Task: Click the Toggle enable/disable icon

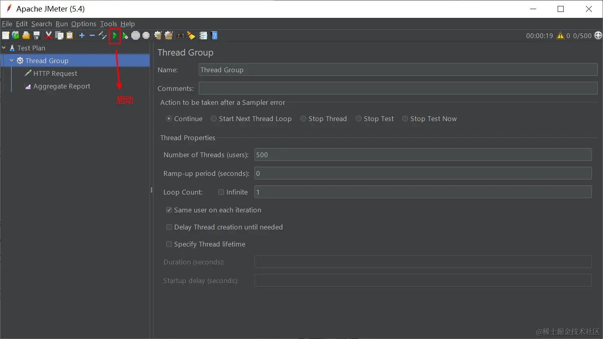Action: click(103, 36)
